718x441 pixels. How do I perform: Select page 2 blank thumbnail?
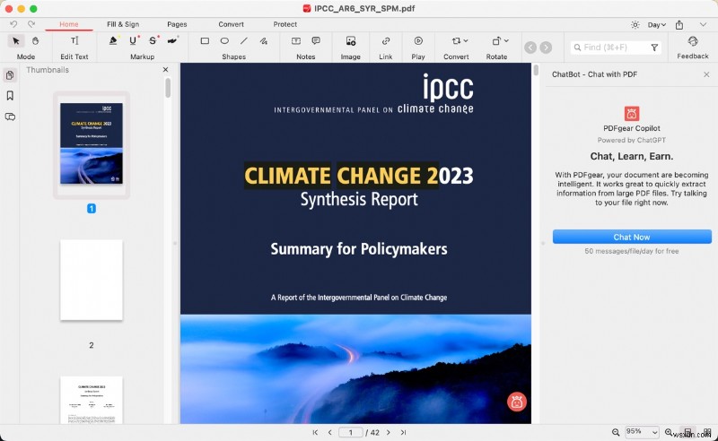(92, 280)
